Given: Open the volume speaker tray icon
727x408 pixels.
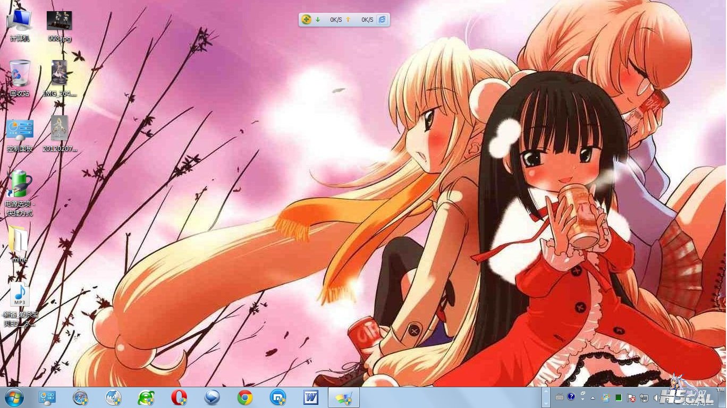Looking at the screenshot, I should click(657, 397).
